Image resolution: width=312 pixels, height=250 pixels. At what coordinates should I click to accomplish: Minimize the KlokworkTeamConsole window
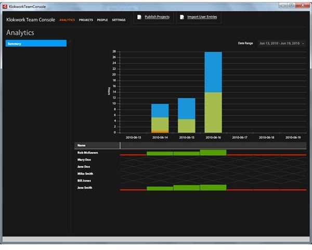(x=283, y=6)
